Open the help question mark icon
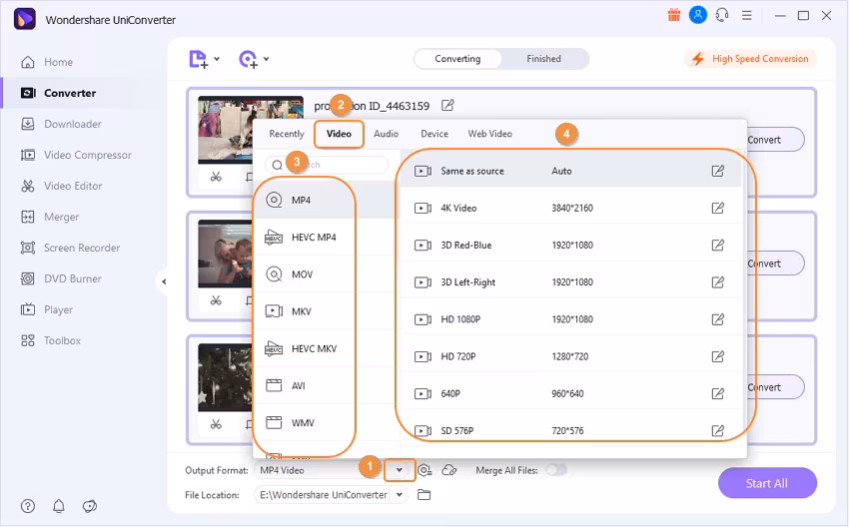The height and width of the screenshot is (527, 849). (x=28, y=506)
